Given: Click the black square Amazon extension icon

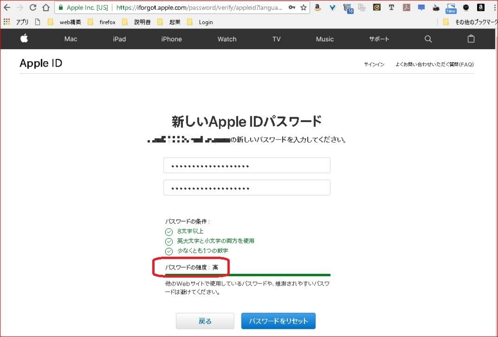Looking at the screenshot, I should click(x=481, y=7).
